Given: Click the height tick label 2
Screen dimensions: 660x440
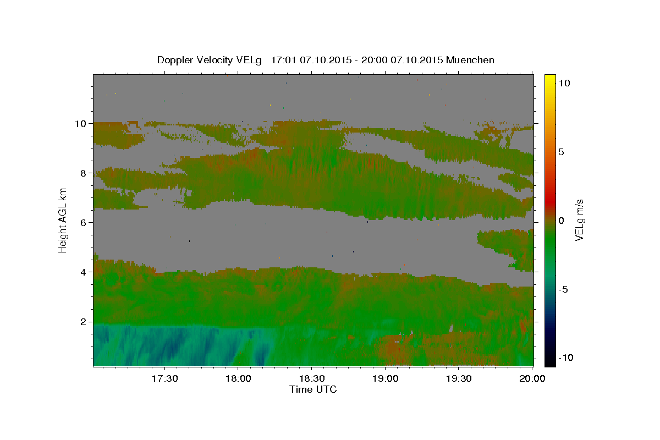Looking at the screenshot, I should tap(84, 322).
